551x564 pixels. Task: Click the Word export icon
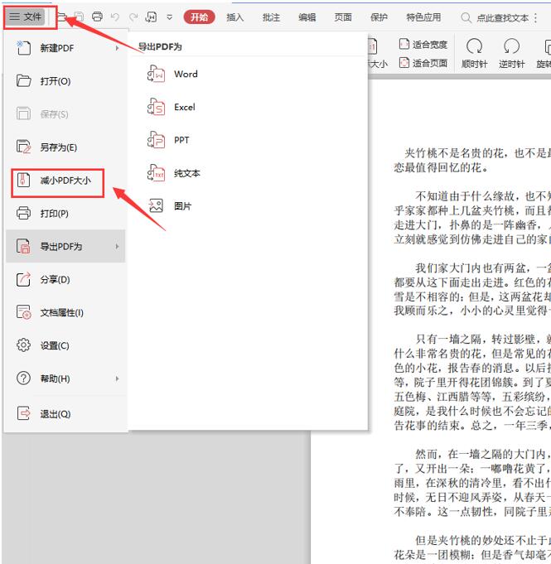pyautogui.click(x=156, y=74)
